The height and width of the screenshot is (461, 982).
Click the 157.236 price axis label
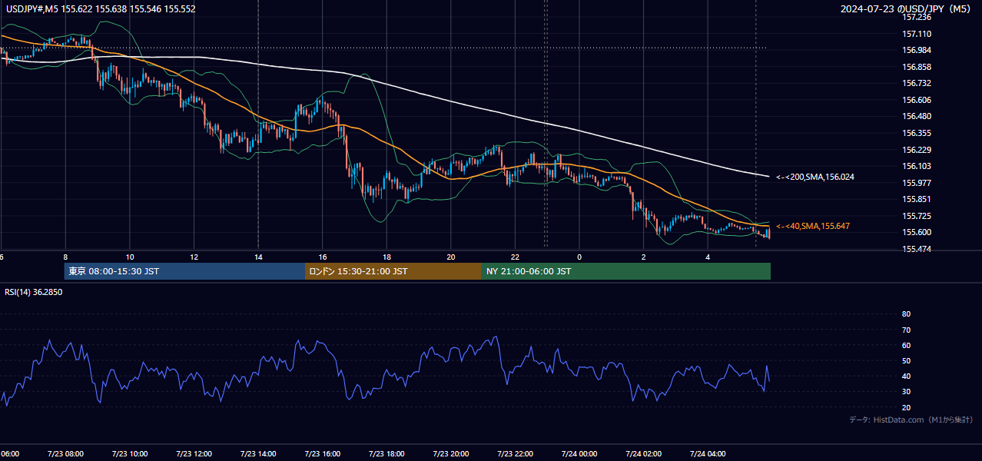917,17
